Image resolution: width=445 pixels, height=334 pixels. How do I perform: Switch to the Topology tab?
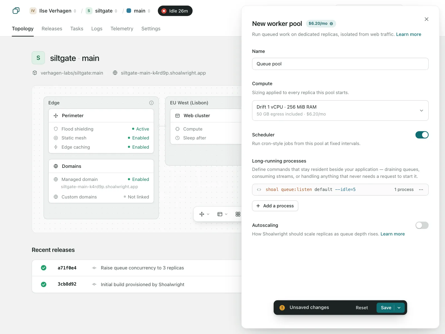tap(23, 29)
